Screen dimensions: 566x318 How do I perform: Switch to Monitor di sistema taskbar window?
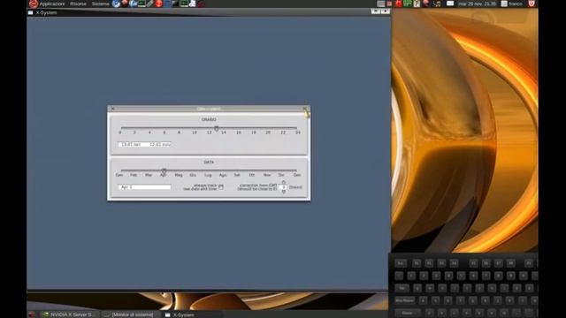[129, 314]
